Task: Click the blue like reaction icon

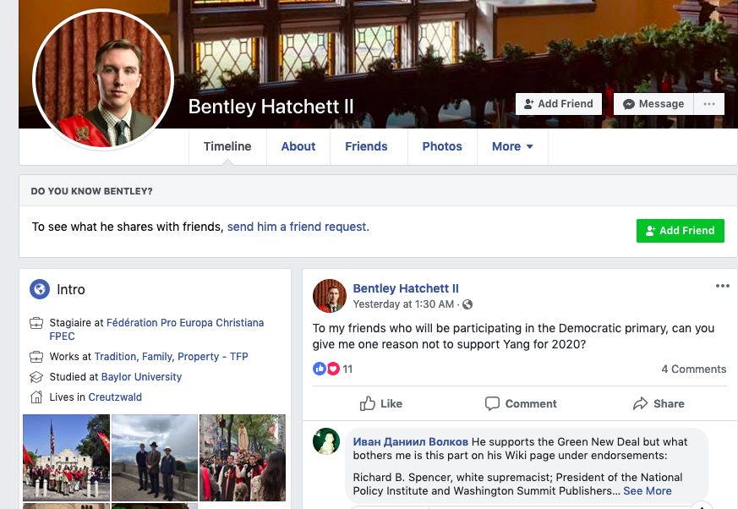Action: [x=319, y=369]
